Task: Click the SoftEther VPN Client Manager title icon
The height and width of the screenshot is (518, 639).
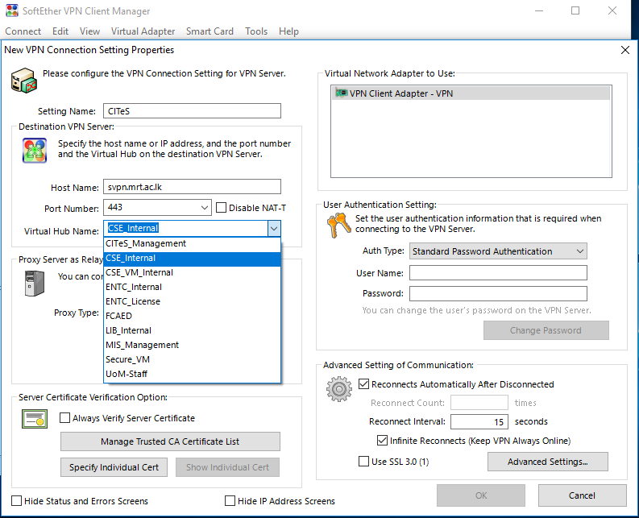Action: click(x=12, y=10)
